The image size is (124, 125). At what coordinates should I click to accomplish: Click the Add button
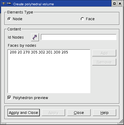(x=104, y=53)
